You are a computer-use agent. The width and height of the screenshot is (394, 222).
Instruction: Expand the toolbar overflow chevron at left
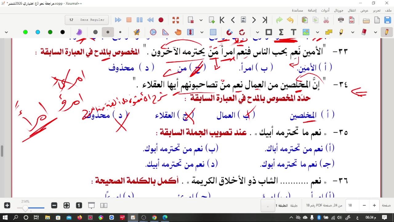[6, 32]
